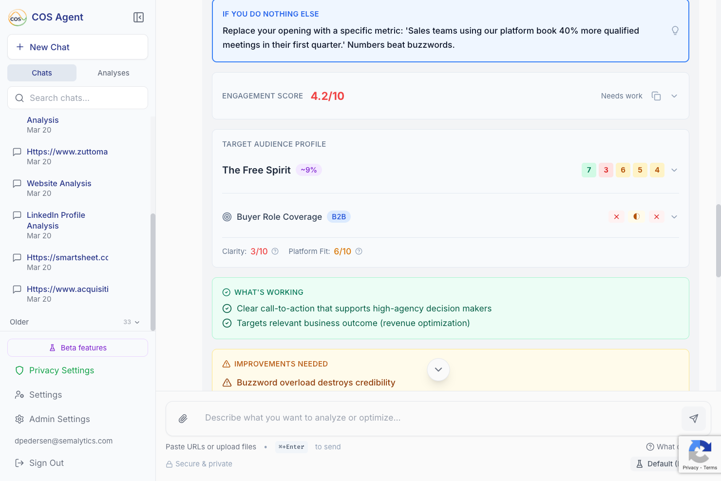Viewport: 721px width, 481px height.
Task: Click the paperclip attach file icon
Action: click(x=183, y=419)
